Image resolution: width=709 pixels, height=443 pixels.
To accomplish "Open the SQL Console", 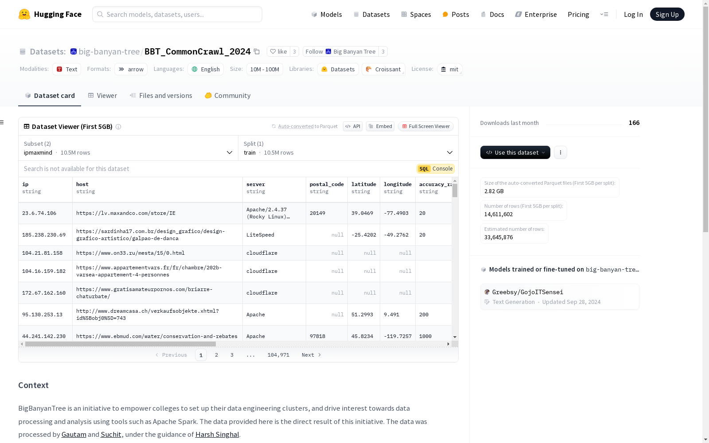I will coord(436,169).
